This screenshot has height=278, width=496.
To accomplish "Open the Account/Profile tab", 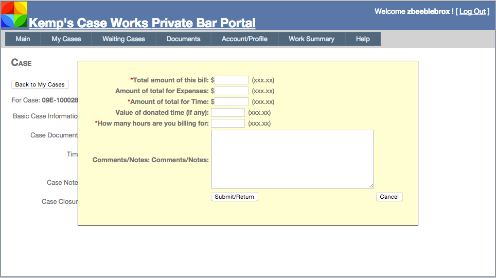I will coord(244,39).
